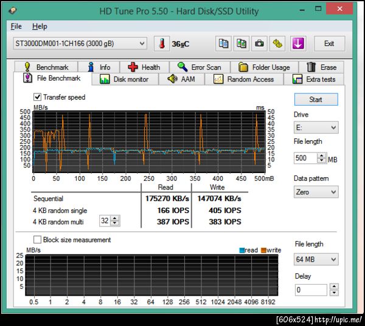
Task: Open the ST3000DM001 drive selector dropdown
Action: pos(80,44)
